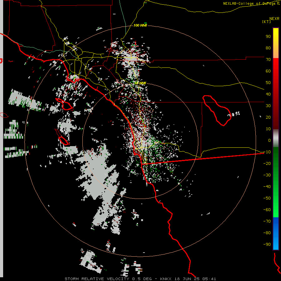Click the 100 NMI range ring label
The height and width of the screenshot is (281, 281).
click(140, 25)
